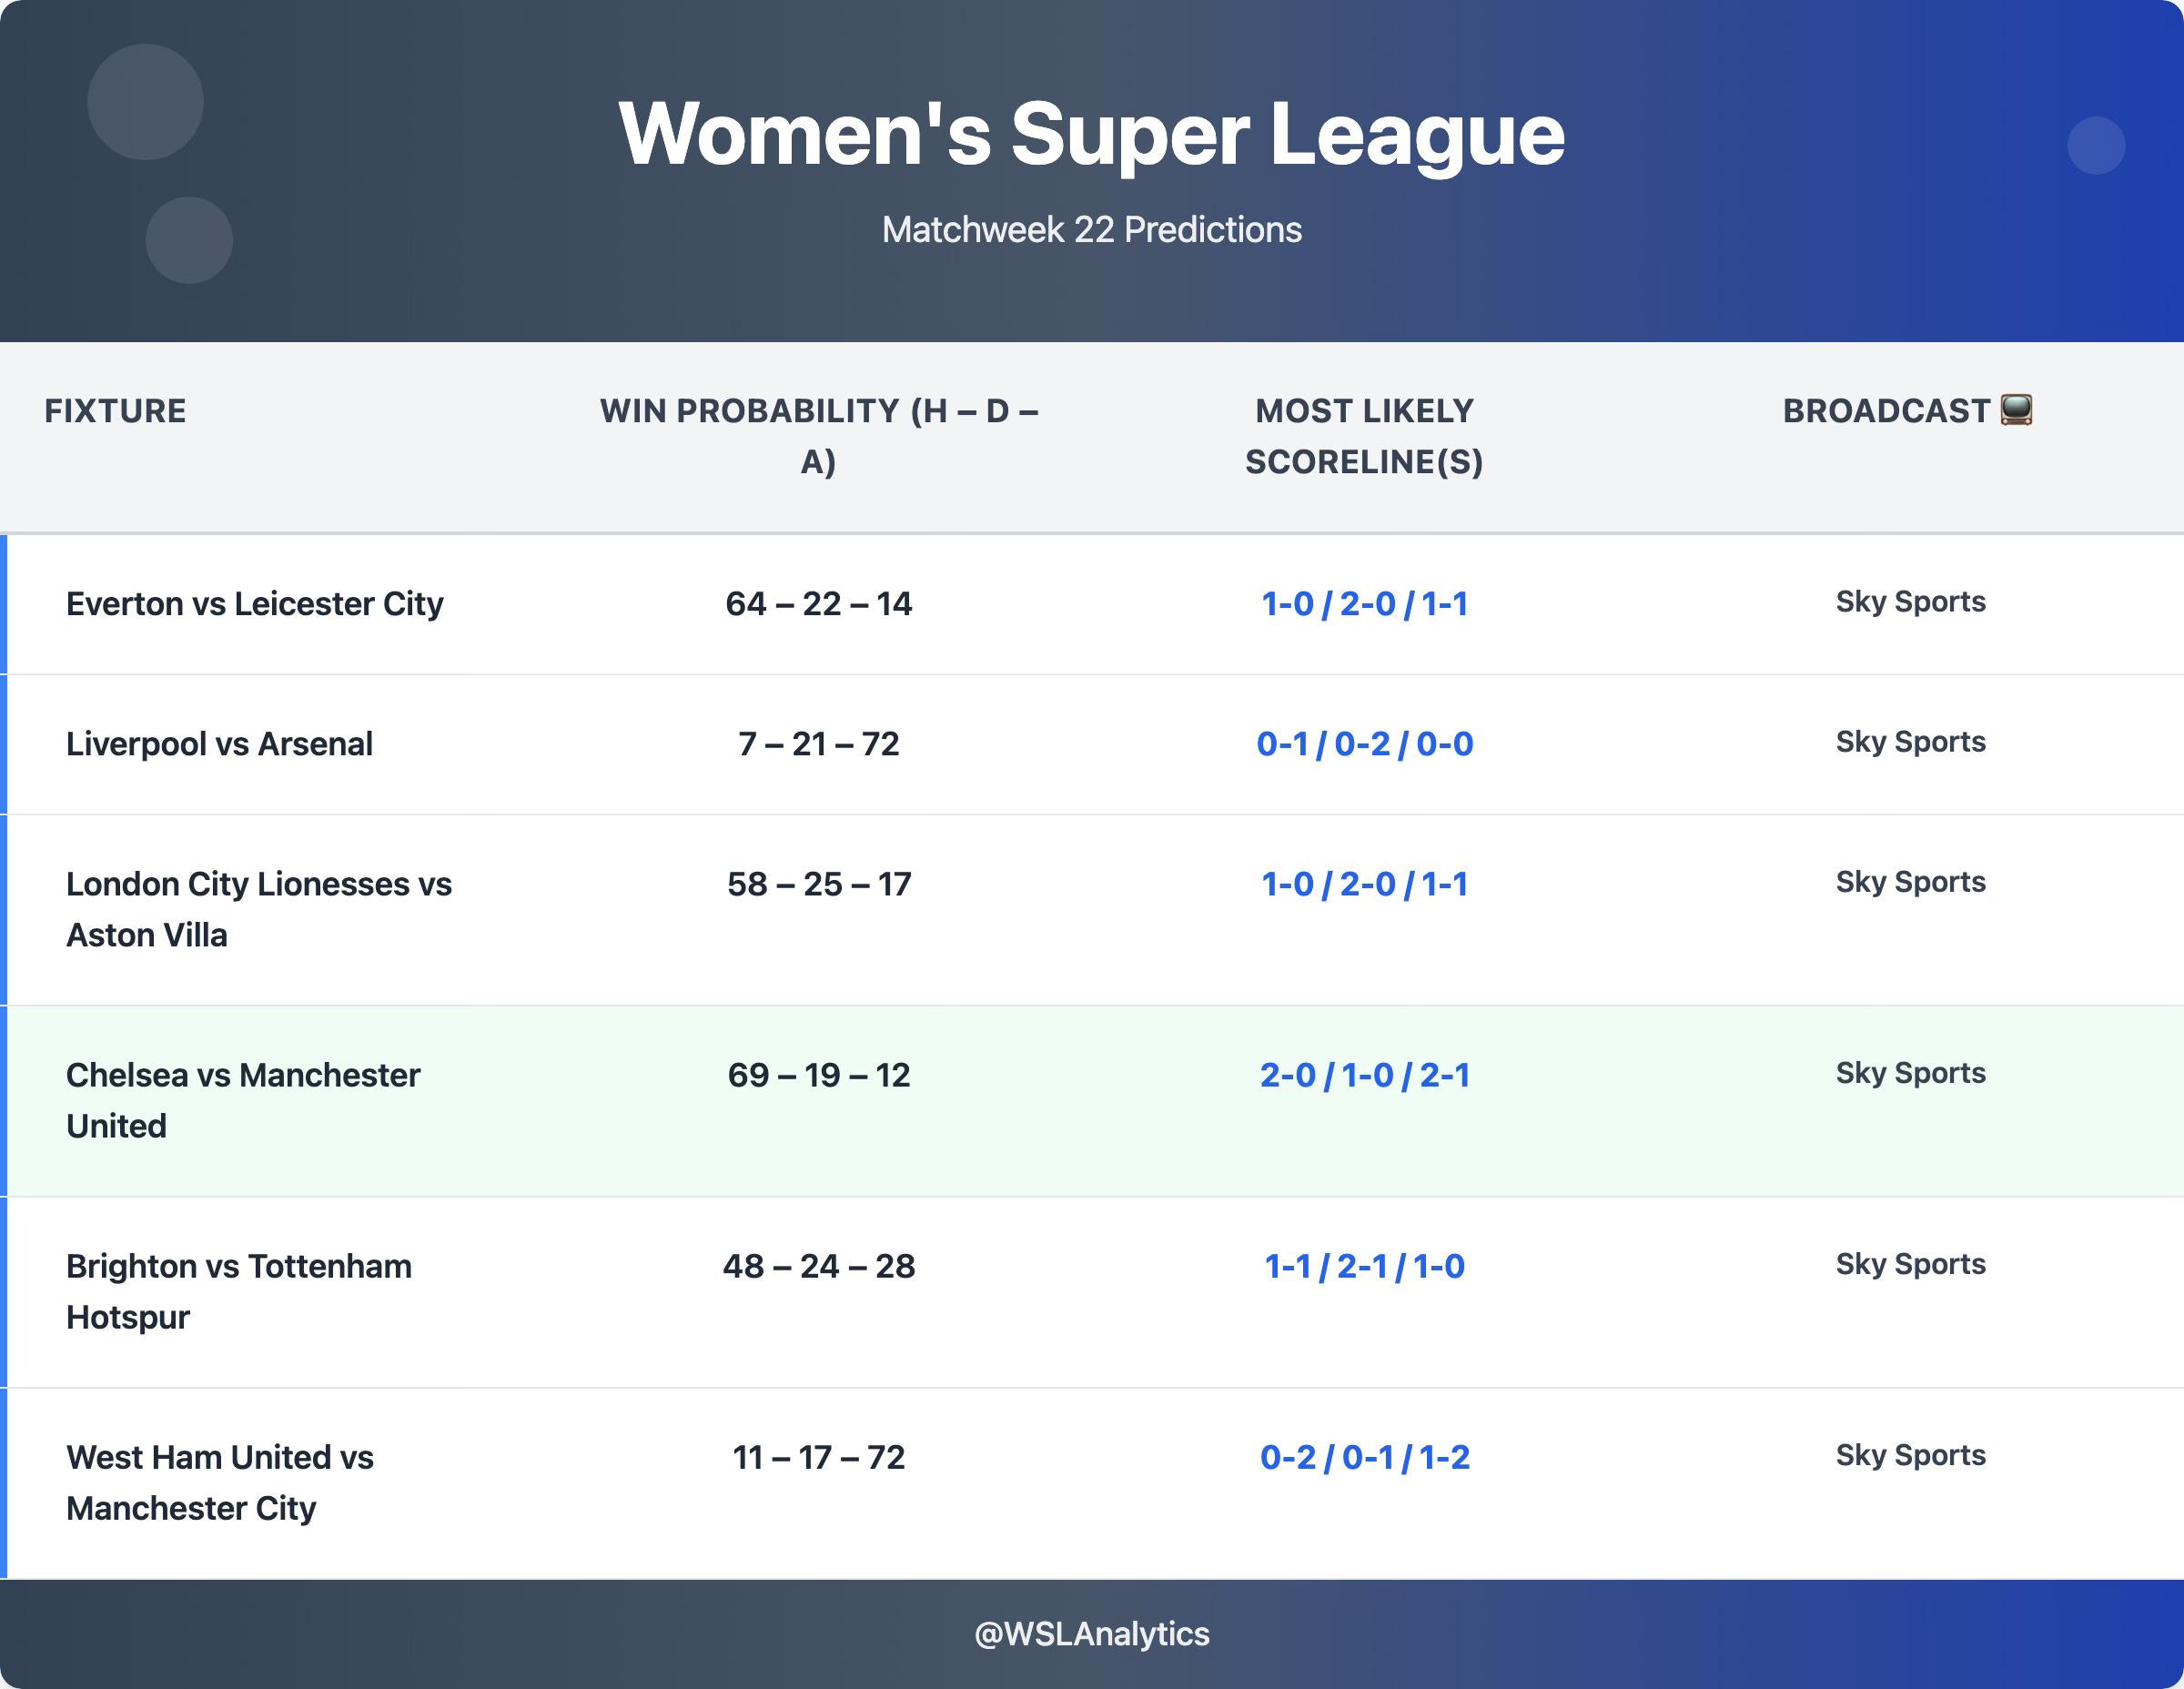
Task: Click the Most Likely Scoreline(s) header
Action: (x=1364, y=436)
